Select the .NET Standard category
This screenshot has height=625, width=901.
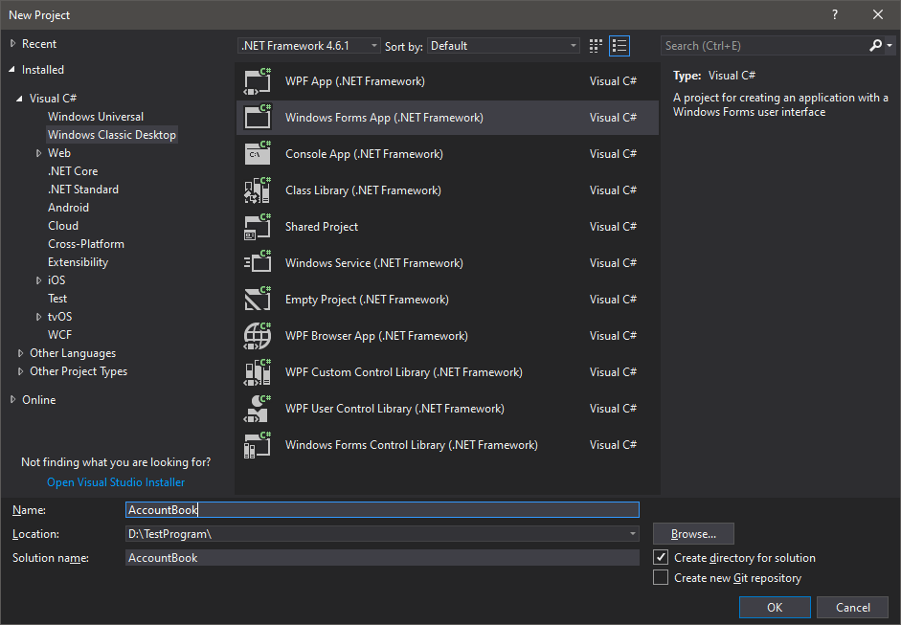(x=83, y=190)
